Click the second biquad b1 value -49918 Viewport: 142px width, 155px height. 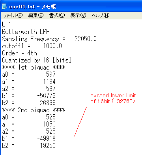coord(46,138)
